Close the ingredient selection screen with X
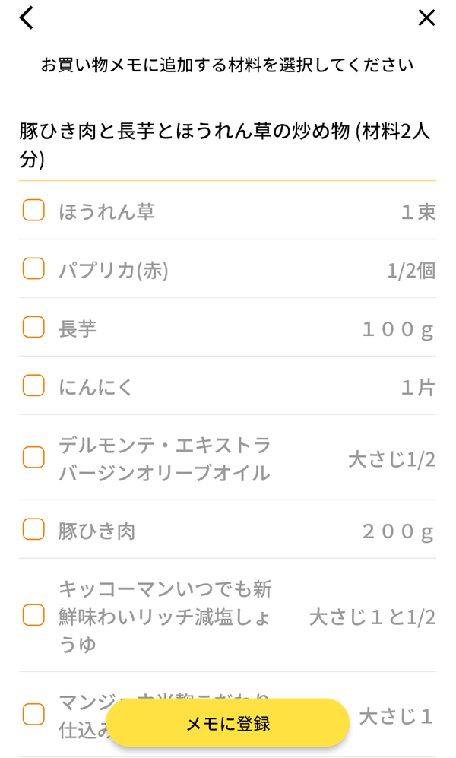Screen dimensions: 456x758 426,18
